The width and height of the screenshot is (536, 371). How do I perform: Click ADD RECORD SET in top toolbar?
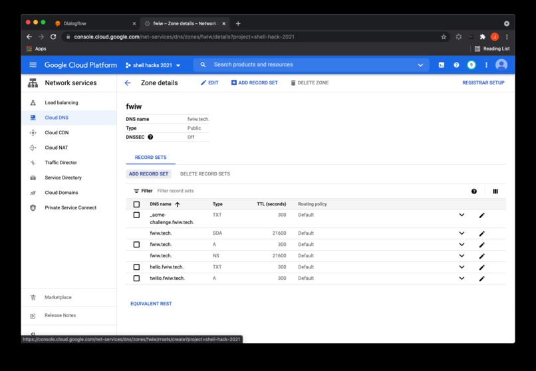(254, 82)
